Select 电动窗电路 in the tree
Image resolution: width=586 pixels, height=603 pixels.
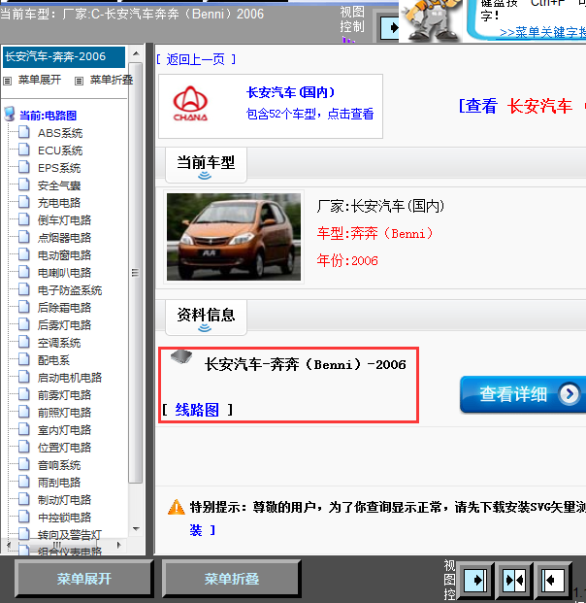(x=64, y=255)
